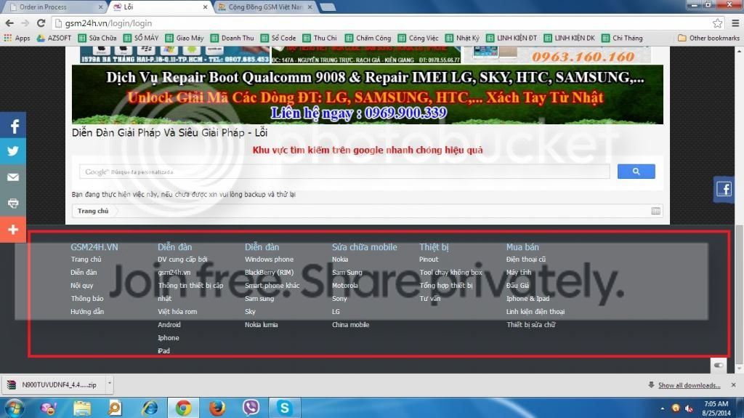Click in Google custom search field
The image size is (744, 418).
click(344, 172)
